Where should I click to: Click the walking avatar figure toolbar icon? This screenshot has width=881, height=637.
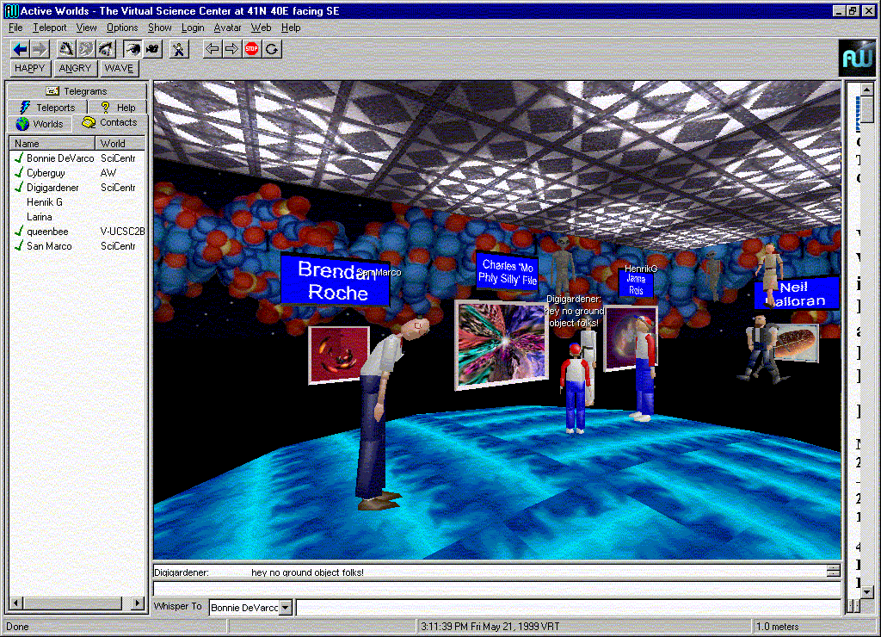[x=179, y=49]
